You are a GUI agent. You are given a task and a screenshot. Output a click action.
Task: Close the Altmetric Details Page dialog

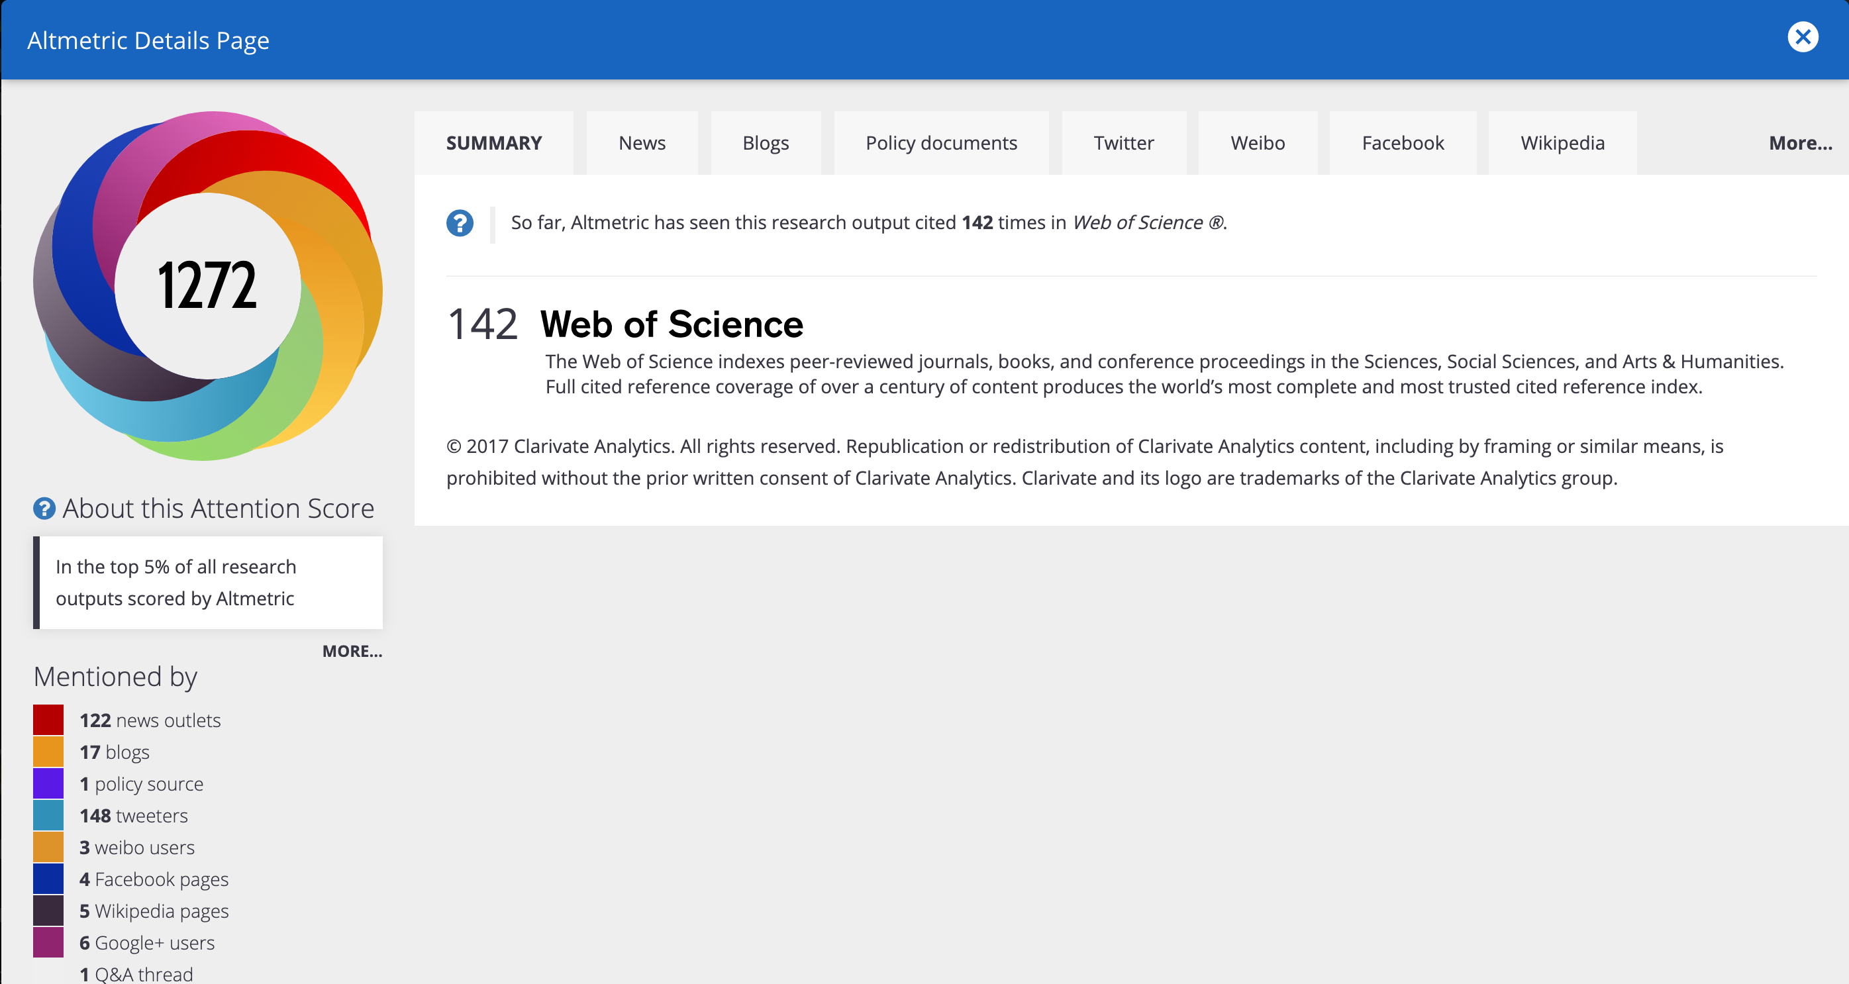(1803, 37)
